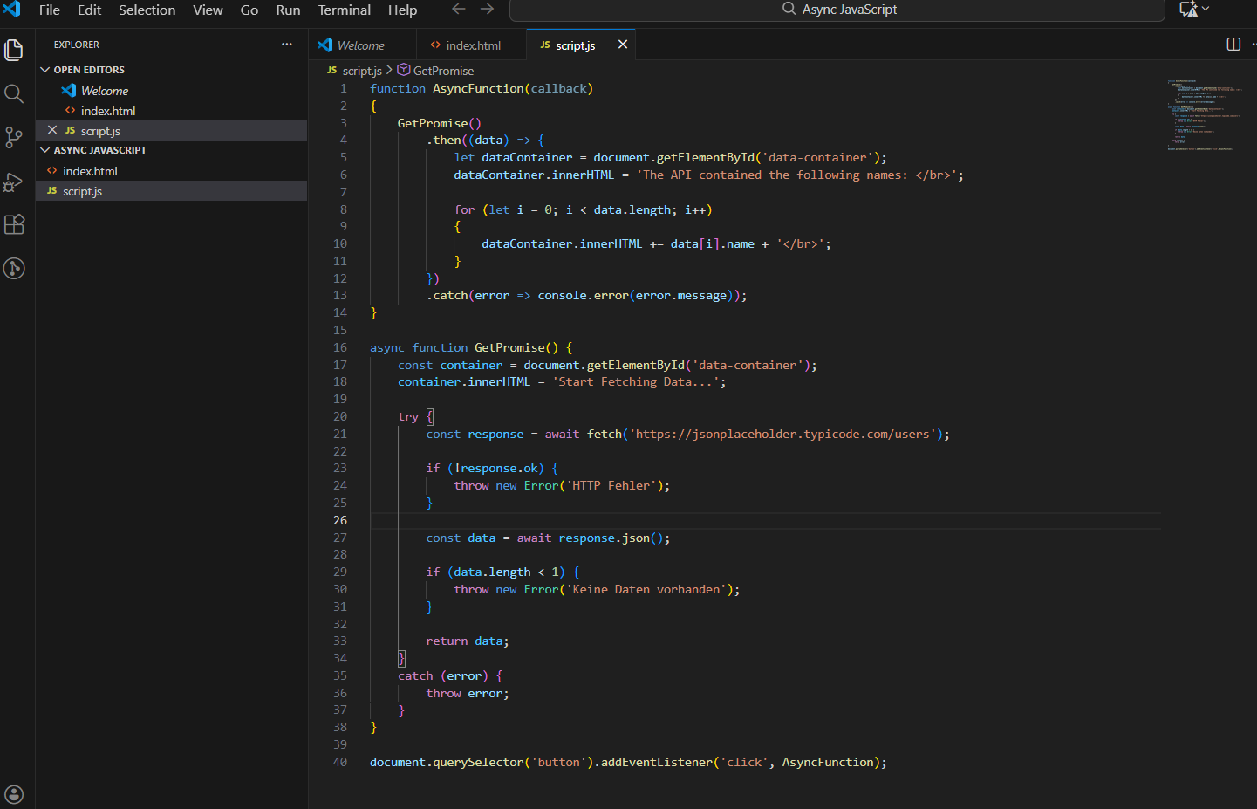
Task: Follow the jsonplaceholder users URL link
Action: pyautogui.click(x=781, y=434)
